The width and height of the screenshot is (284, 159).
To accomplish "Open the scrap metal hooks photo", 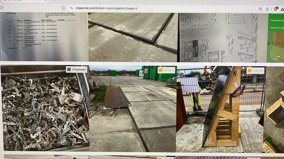I will point(45,108).
